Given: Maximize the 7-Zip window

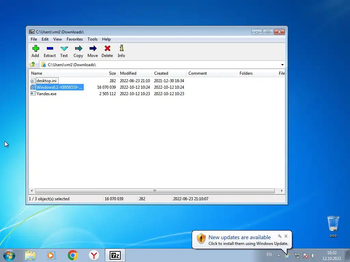Looking at the screenshot, I should [268, 32].
